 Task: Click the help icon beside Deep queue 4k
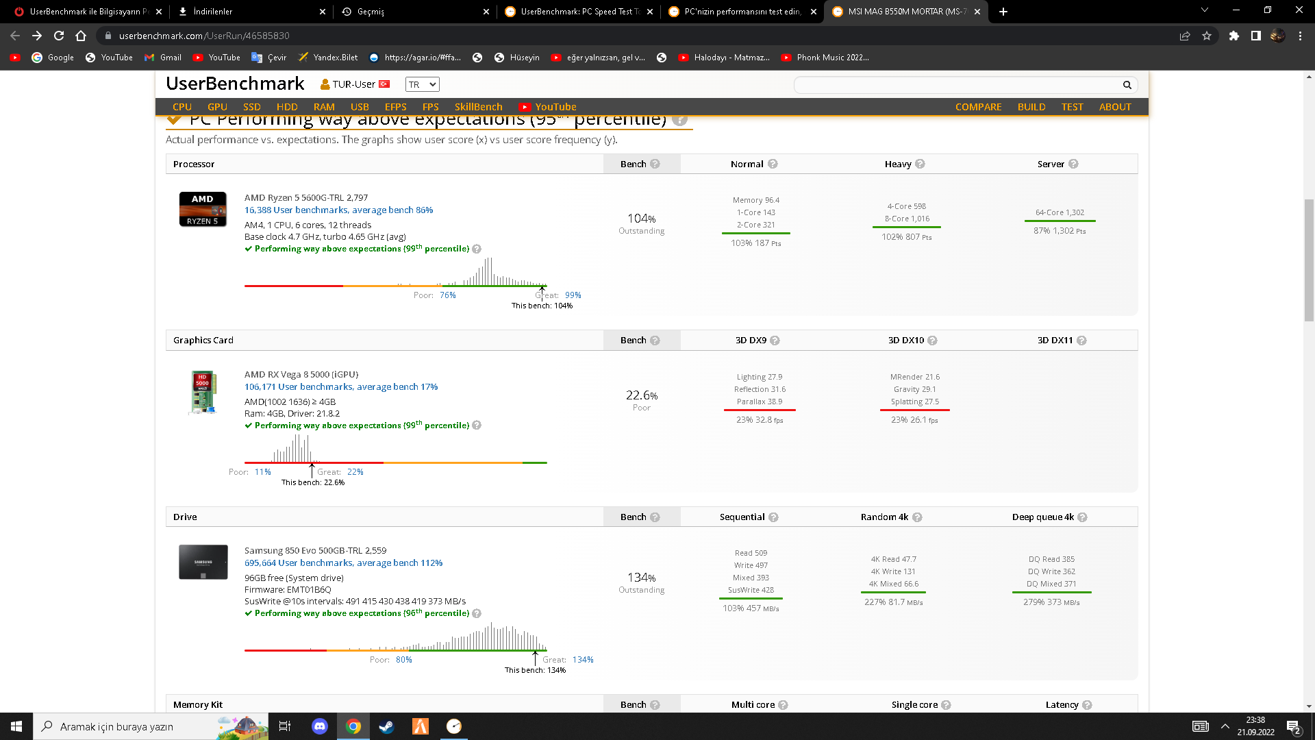[x=1082, y=517]
